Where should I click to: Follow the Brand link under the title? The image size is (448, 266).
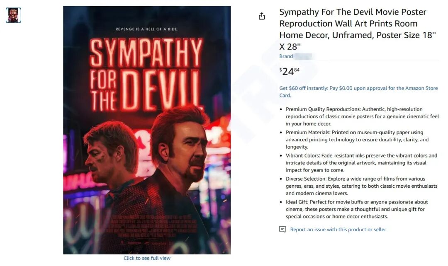click(x=286, y=56)
